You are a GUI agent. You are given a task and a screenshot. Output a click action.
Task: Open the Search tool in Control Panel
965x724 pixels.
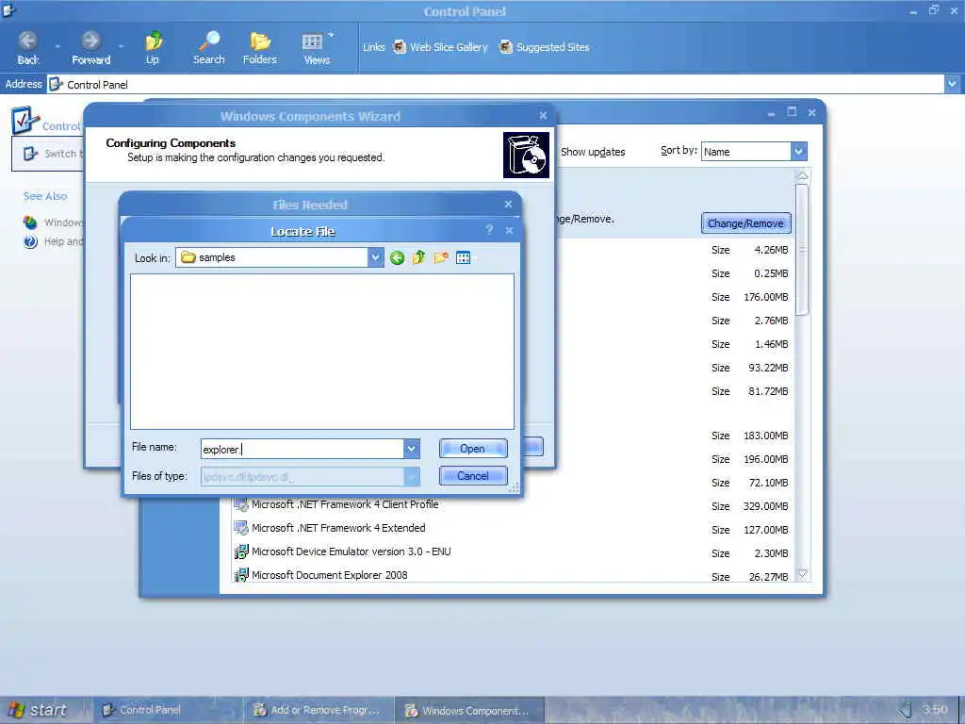coord(208,47)
